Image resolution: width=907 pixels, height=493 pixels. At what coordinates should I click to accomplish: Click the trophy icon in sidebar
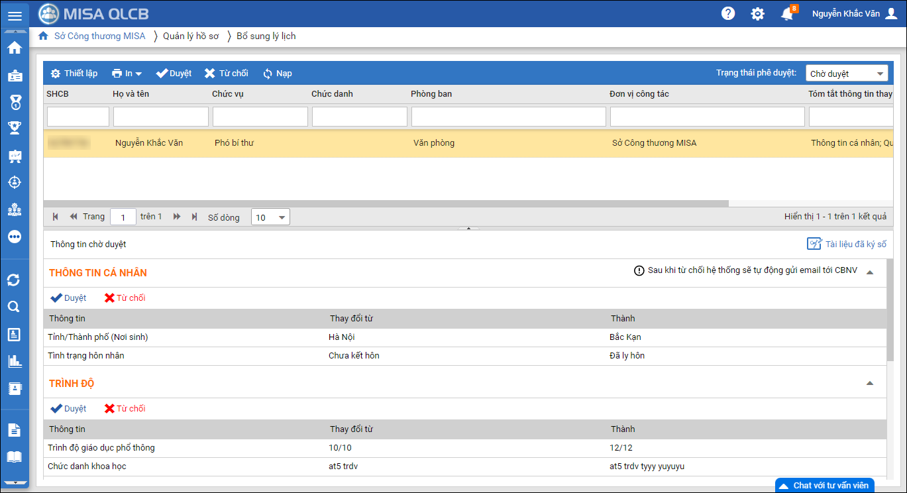(x=15, y=128)
